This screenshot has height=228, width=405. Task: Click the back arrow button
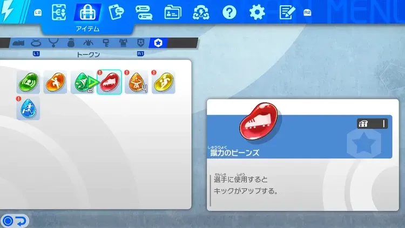(15, 220)
